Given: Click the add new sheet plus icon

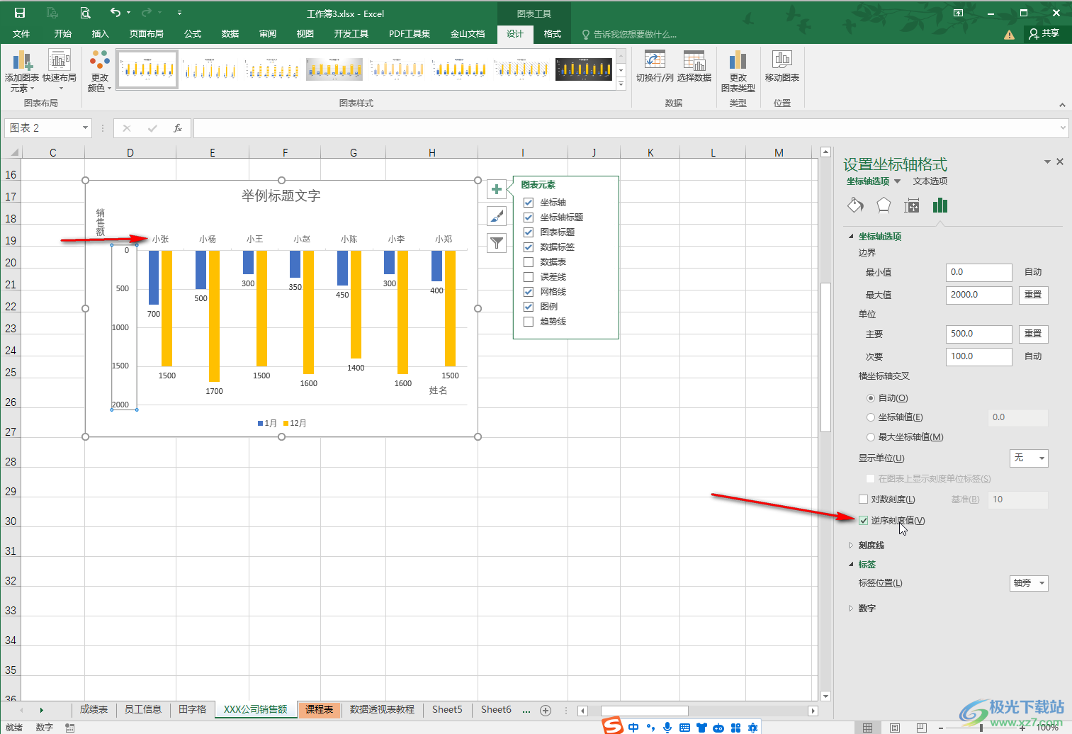Looking at the screenshot, I should 546,710.
